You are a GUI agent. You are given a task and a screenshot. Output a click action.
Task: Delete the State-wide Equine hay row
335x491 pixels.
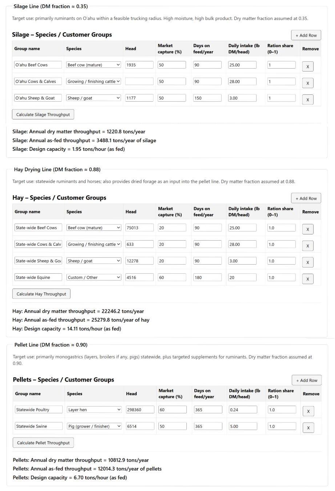coord(308,279)
